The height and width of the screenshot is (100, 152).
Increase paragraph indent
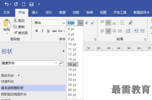click(x=142, y=31)
